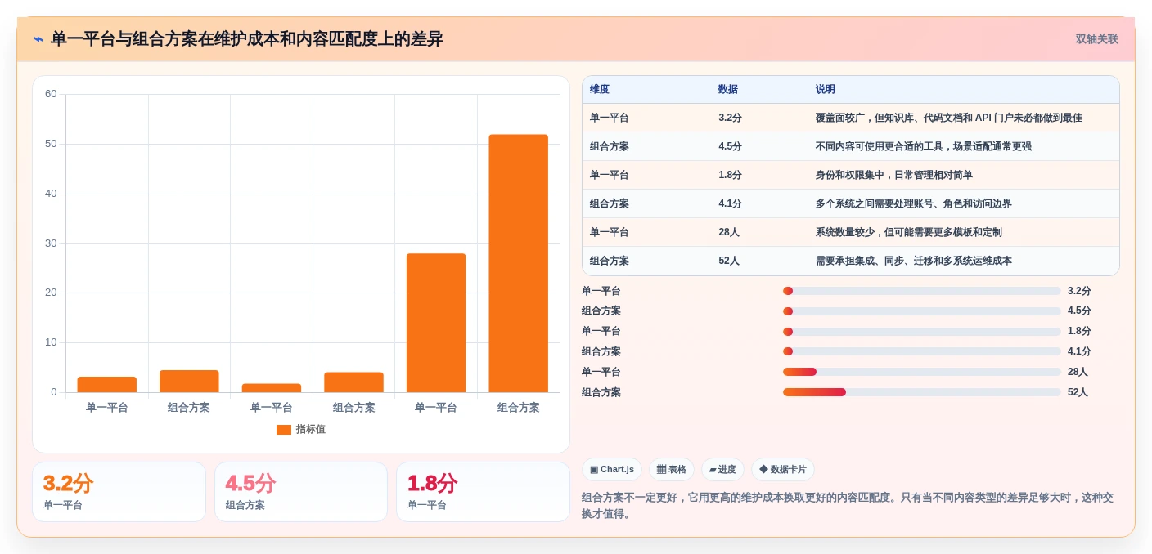Image resolution: width=1152 pixels, height=554 pixels.
Task: Click the description 不同内容可使用更合适的工具
Action: click(x=924, y=146)
